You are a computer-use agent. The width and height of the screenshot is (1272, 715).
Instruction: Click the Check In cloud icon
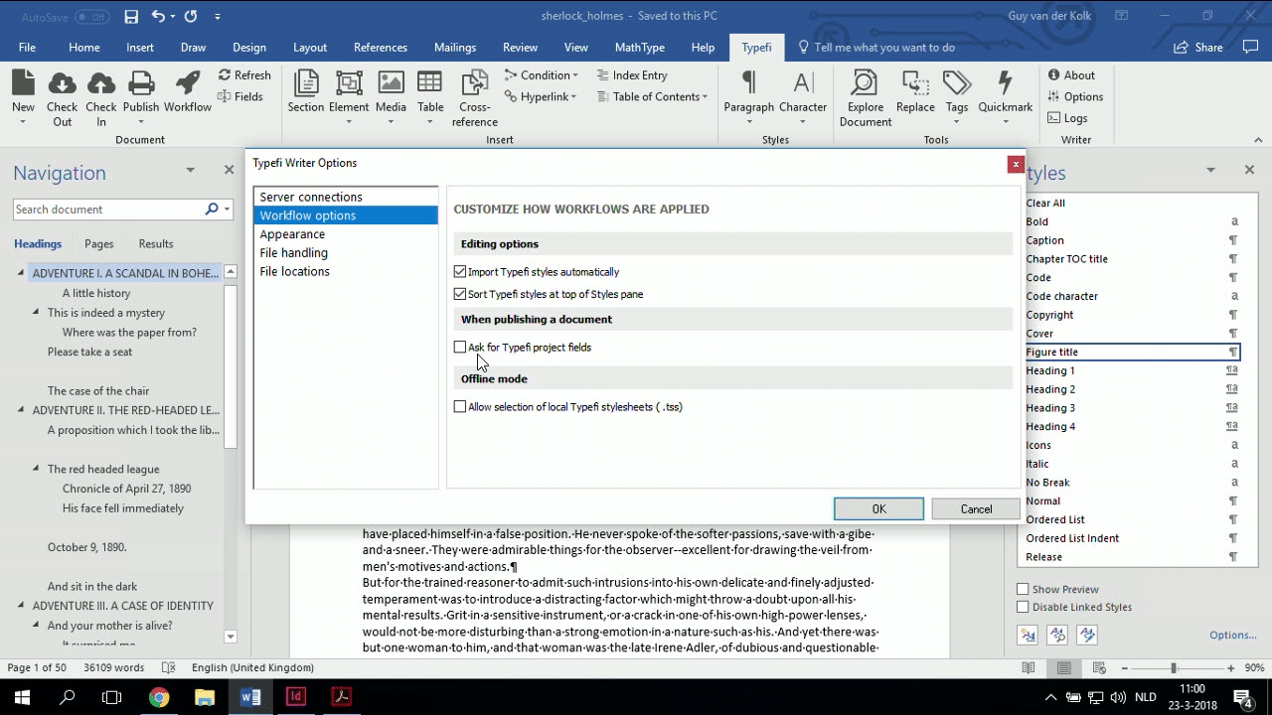tap(100, 83)
